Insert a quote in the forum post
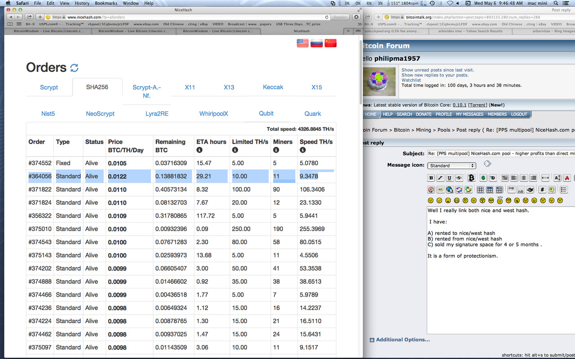Image resolution: width=575 pixels, height=359 pixels. pyautogui.click(x=552, y=189)
